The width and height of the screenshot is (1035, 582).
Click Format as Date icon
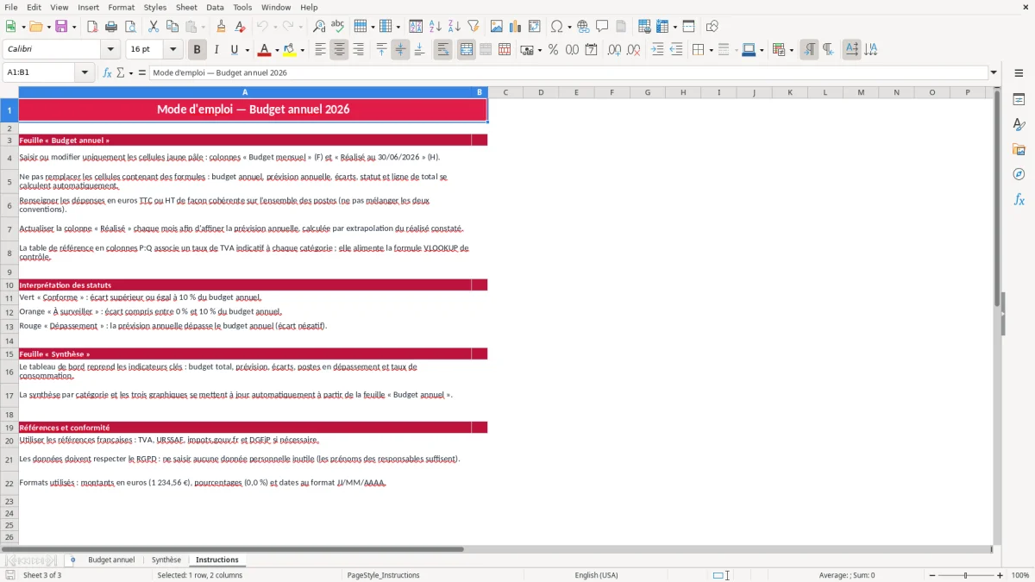591,50
